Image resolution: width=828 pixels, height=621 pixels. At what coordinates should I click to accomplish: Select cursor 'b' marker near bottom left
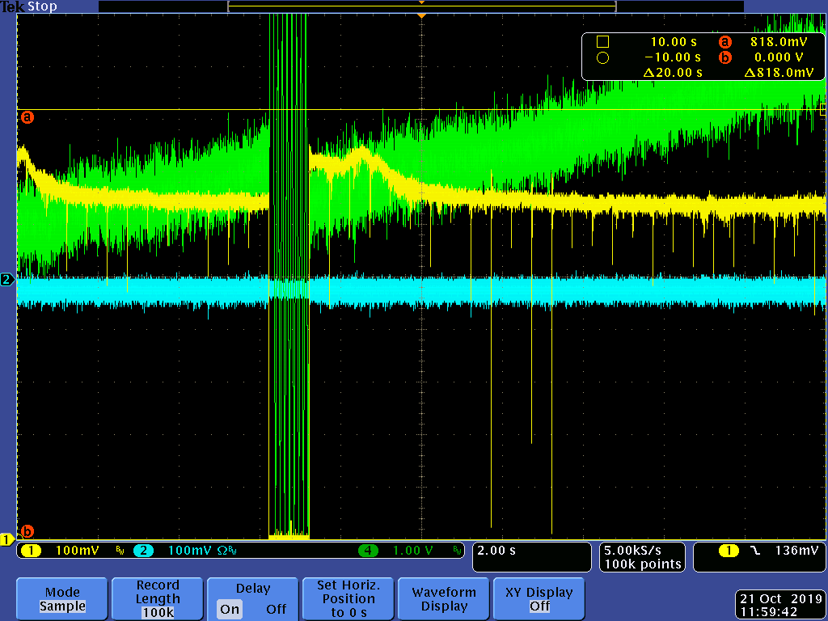[27, 531]
